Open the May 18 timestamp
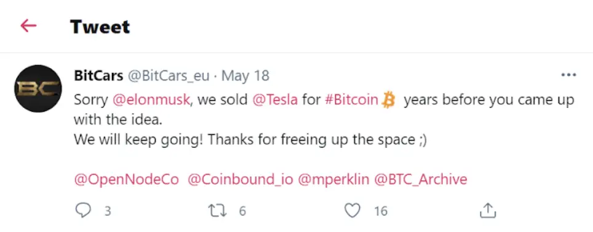The image size is (593, 232). (245, 76)
